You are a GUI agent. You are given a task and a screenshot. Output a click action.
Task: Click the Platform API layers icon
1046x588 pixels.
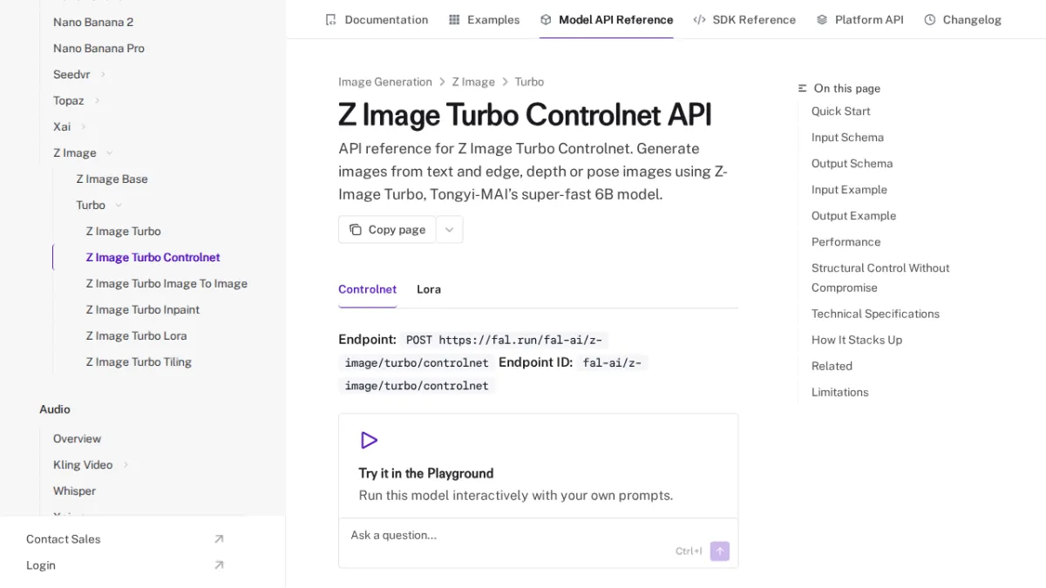822,19
